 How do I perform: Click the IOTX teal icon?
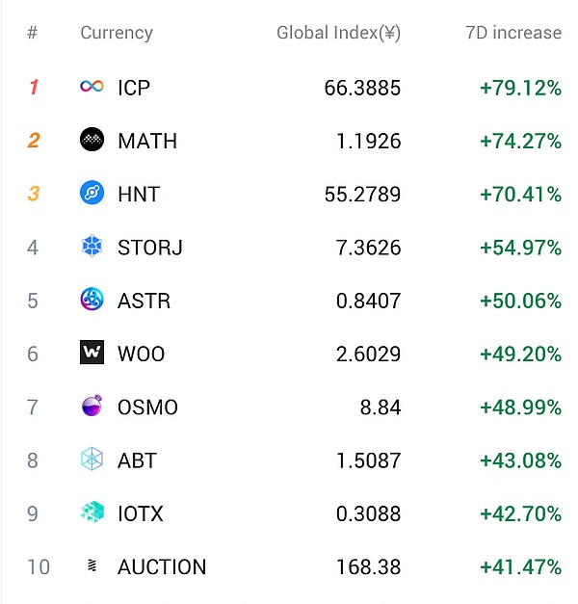[x=92, y=513]
